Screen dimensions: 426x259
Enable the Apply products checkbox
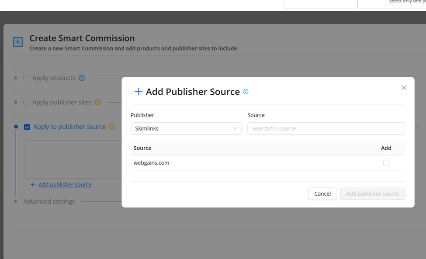tap(26, 78)
